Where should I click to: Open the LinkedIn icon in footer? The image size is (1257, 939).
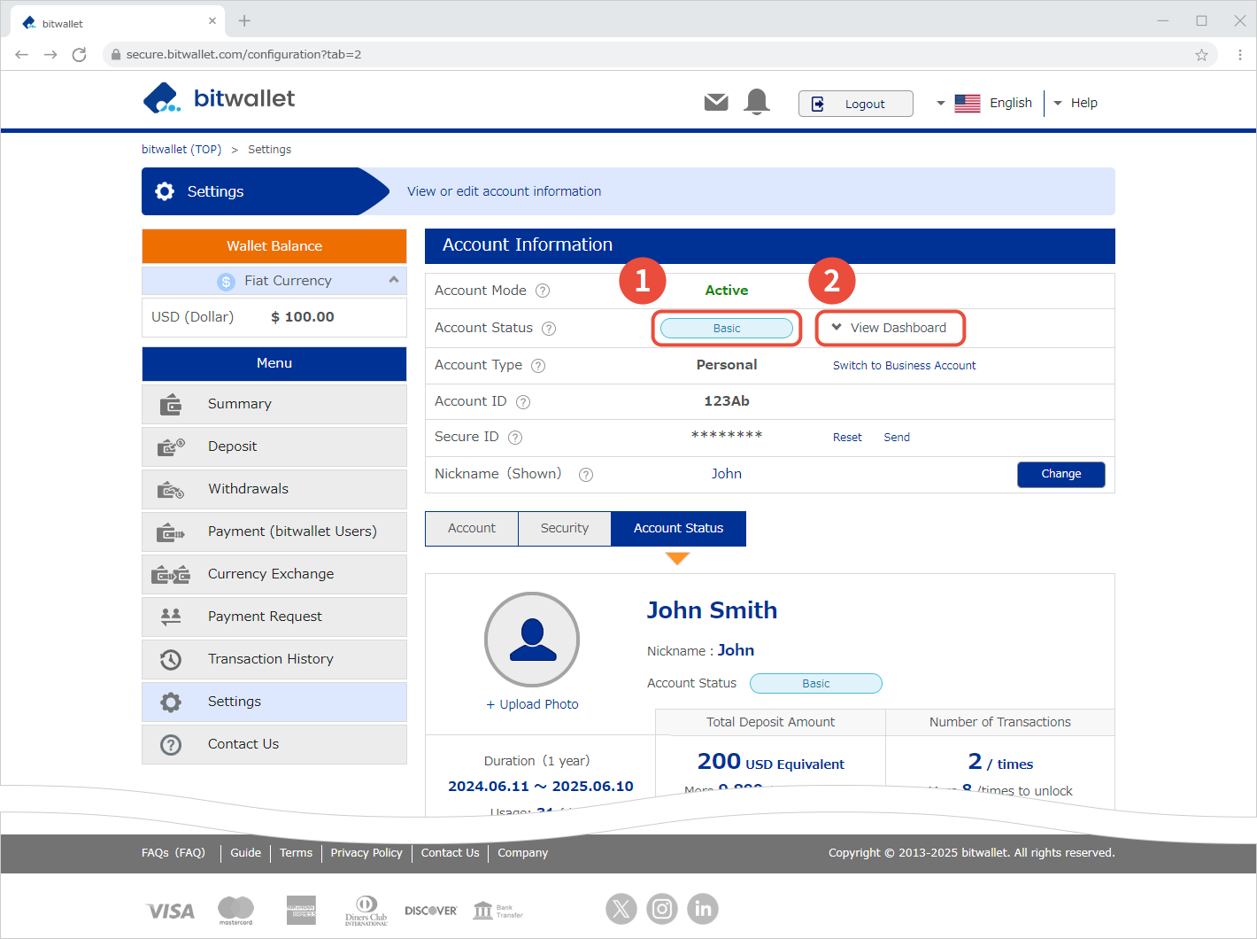(x=703, y=909)
